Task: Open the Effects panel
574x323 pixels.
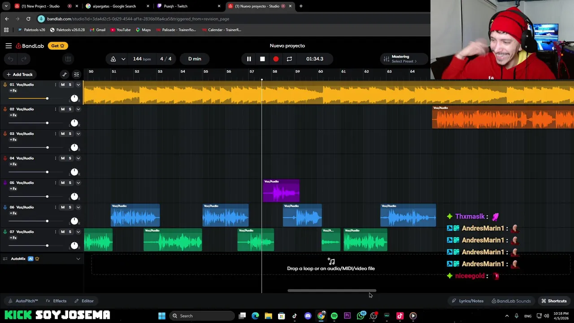Action: click(56, 301)
